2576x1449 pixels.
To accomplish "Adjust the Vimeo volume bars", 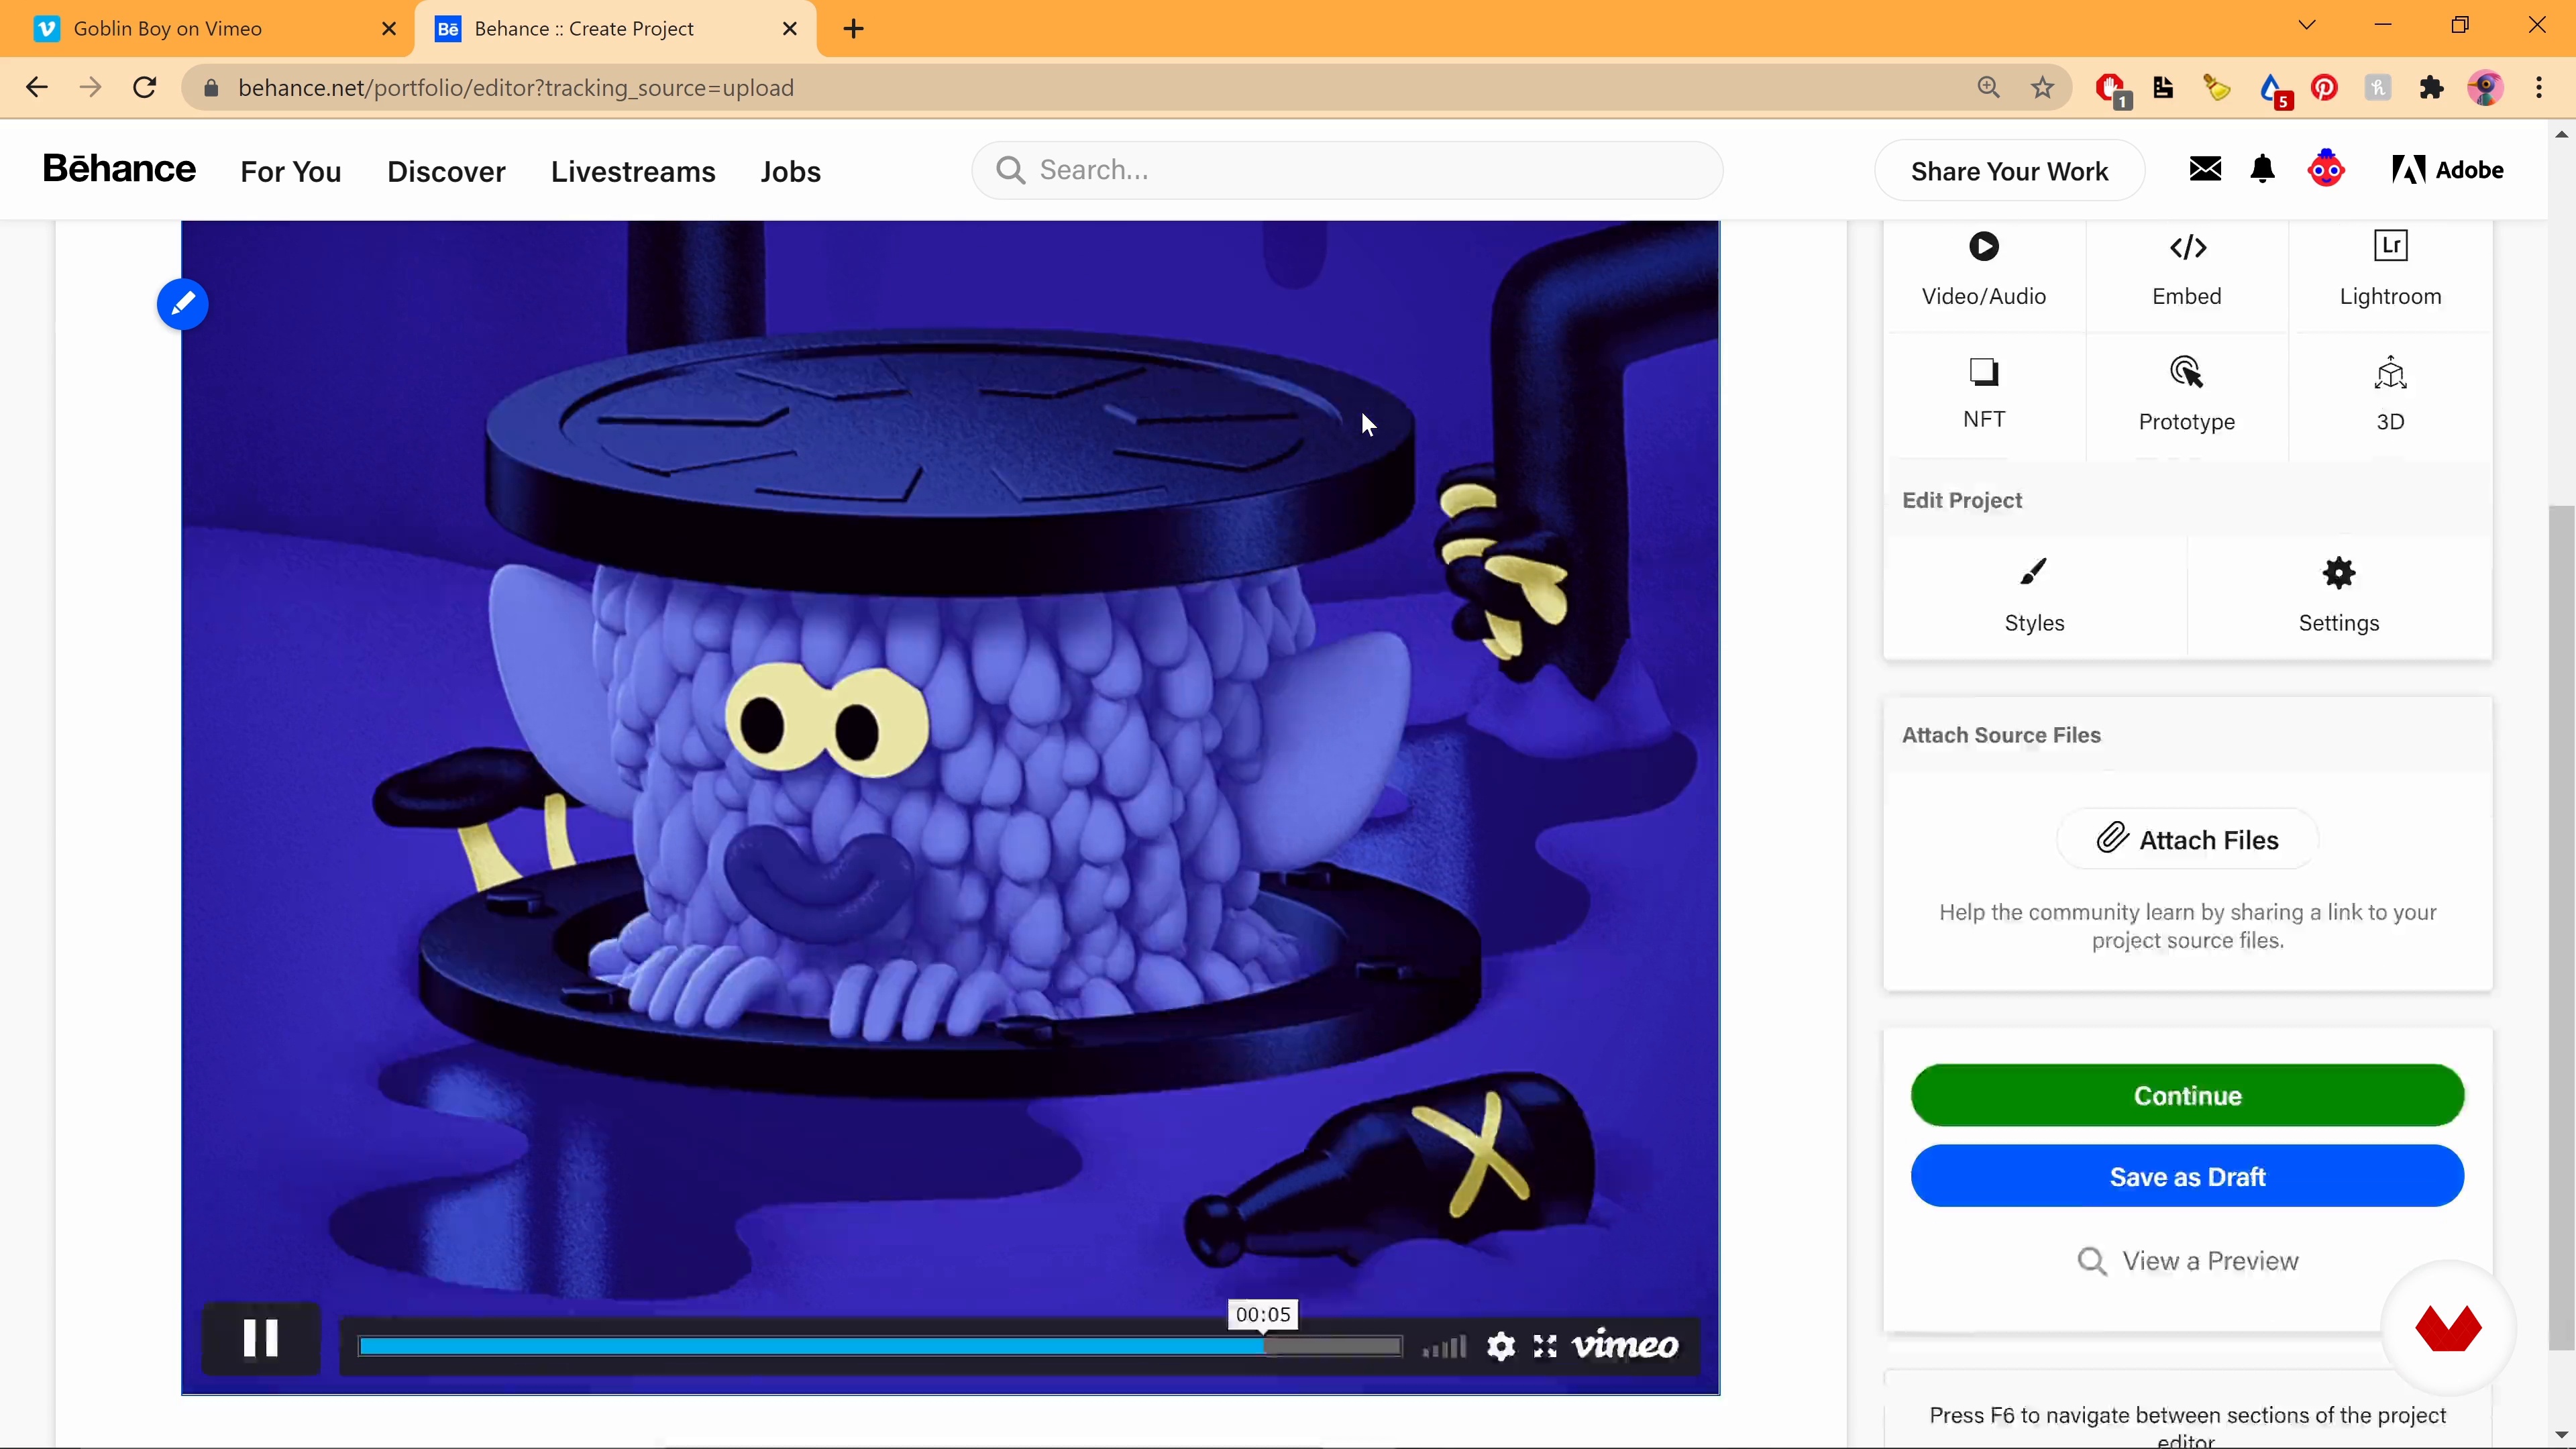I will coord(1444,1346).
